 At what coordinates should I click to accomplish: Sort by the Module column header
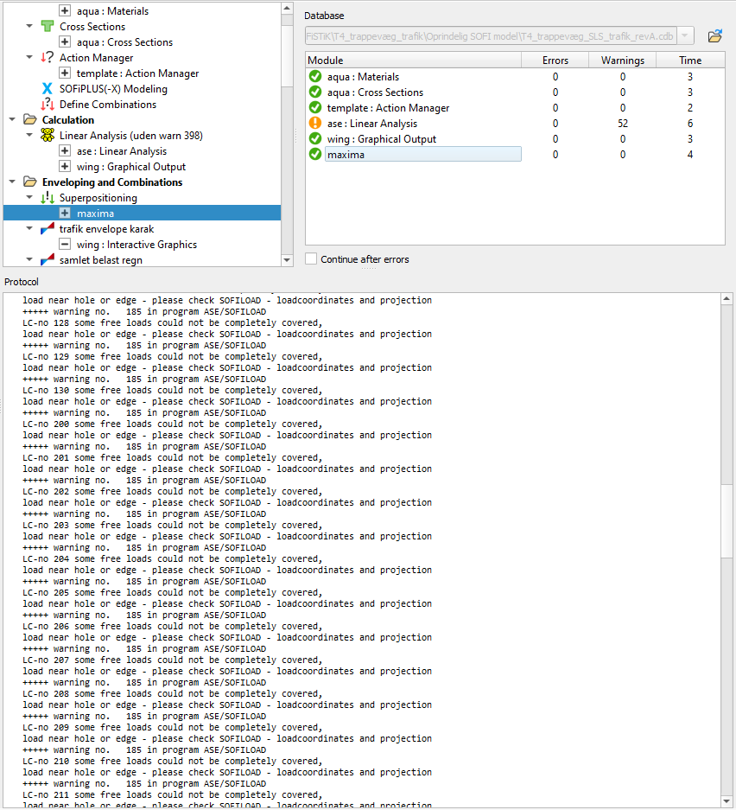(x=413, y=61)
